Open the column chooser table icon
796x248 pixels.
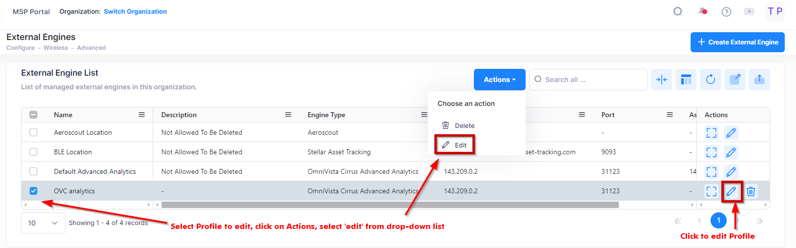tap(686, 80)
